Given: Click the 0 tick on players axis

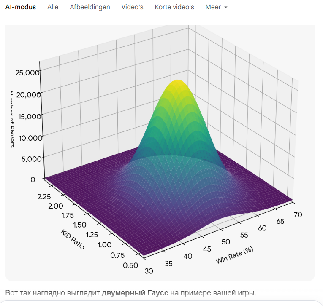Looking at the screenshot, I should [33, 179].
